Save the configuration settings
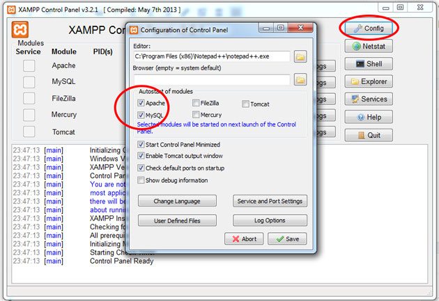The height and width of the screenshot is (301, 439). tap(287, 238)
